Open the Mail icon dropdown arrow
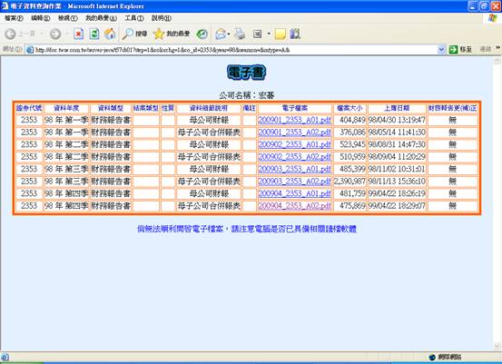 click(x=229, y=34)
